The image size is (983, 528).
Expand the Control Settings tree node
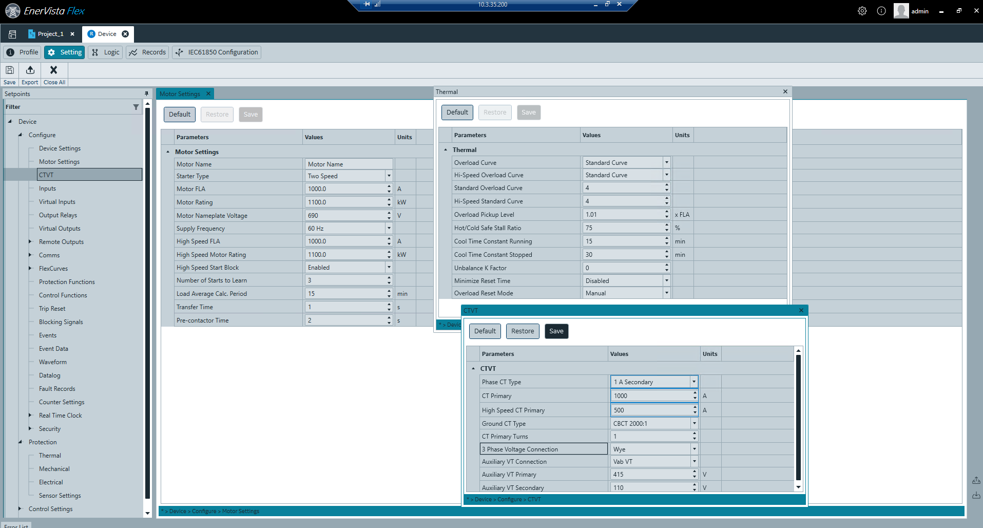coord(20,508)
